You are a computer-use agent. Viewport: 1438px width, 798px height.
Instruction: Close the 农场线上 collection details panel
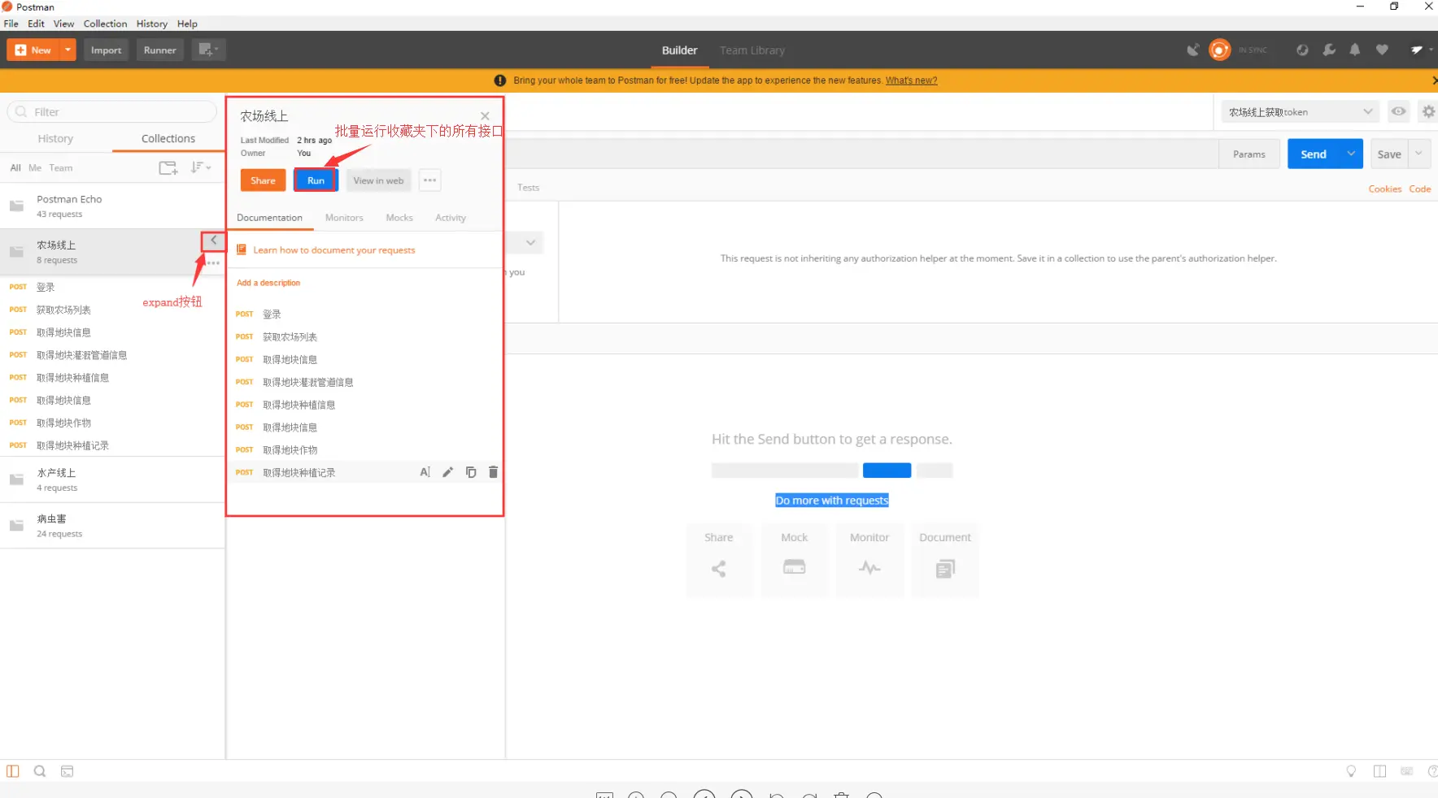coord(485,116)
